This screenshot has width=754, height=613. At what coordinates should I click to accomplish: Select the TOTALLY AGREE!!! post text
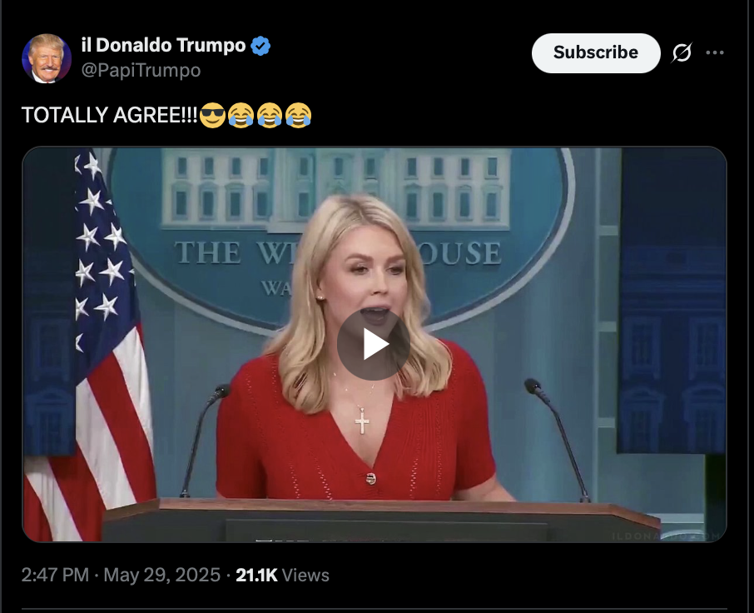(x=109, y=116)
